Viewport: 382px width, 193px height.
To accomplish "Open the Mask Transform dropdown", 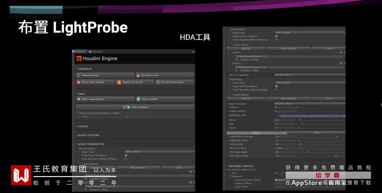I will coord(310,104).
